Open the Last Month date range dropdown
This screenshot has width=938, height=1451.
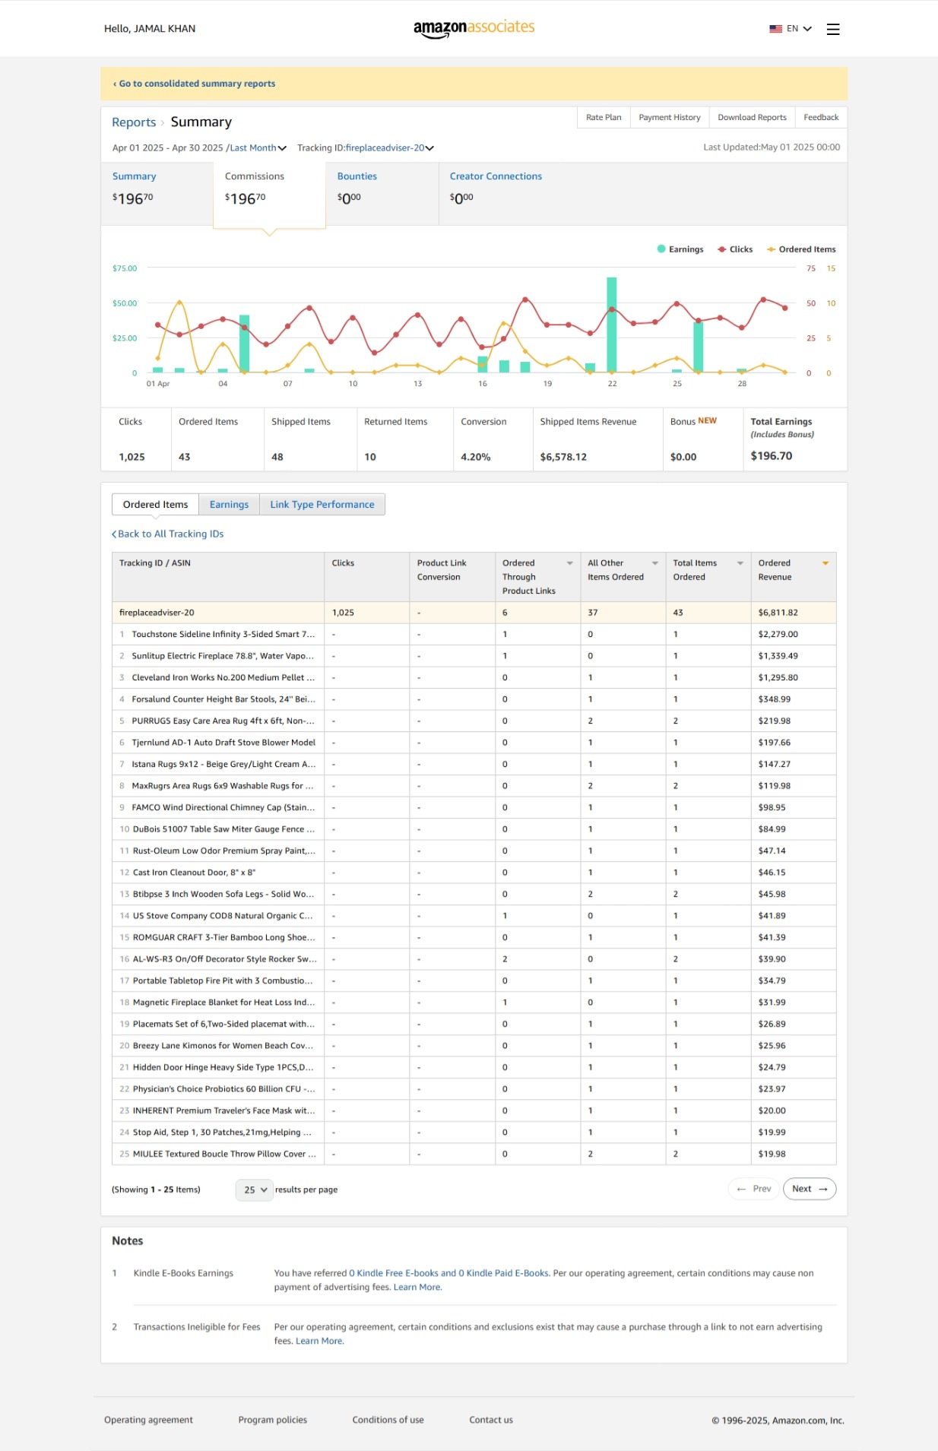pyautogui.click(x=258, y=148)
